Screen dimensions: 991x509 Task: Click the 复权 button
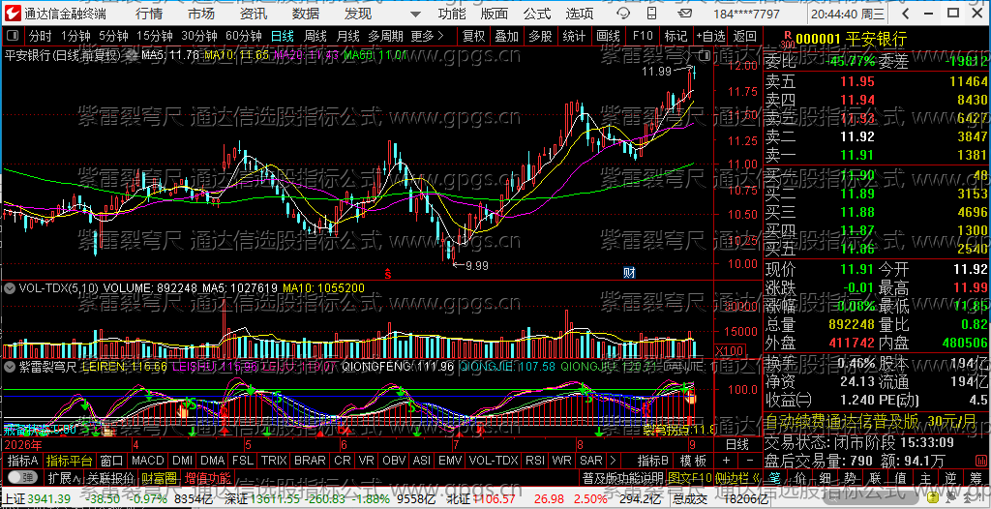pos(473,36)
